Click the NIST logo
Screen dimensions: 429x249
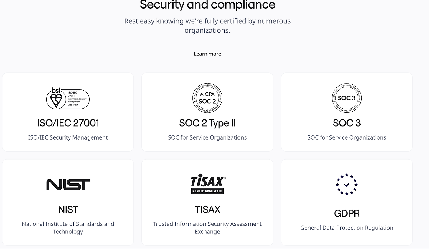coord(68,185)
